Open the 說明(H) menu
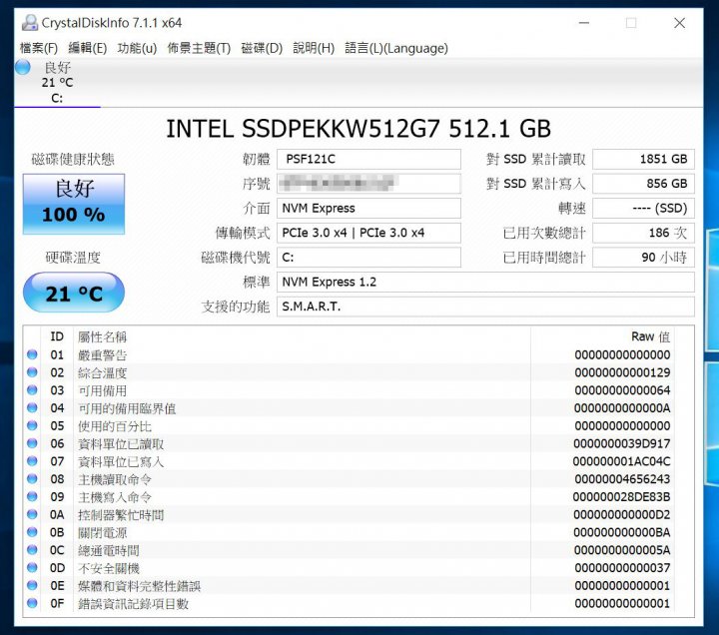Screen dimensions: 719x635 pos(314,48)
